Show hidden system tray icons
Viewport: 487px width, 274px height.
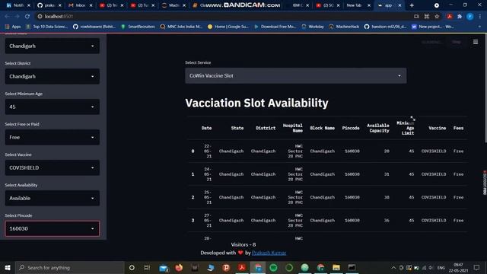coord(393,267)
